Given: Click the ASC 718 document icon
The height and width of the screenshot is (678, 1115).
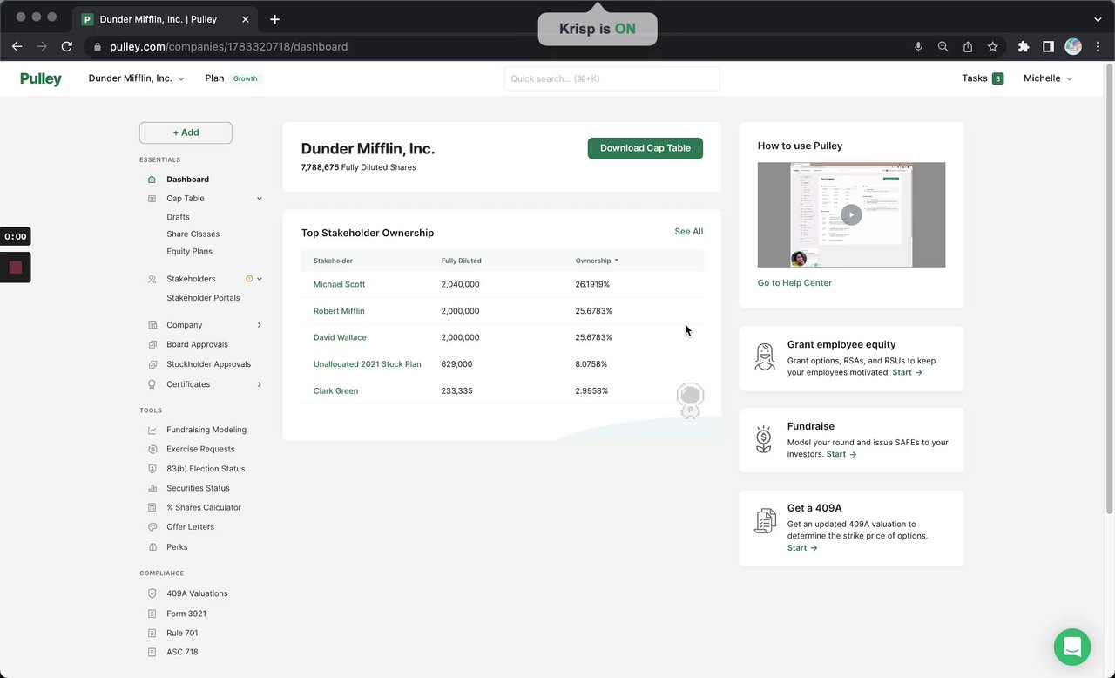Looking at the screenshot, I should click(x=152, y=652).
